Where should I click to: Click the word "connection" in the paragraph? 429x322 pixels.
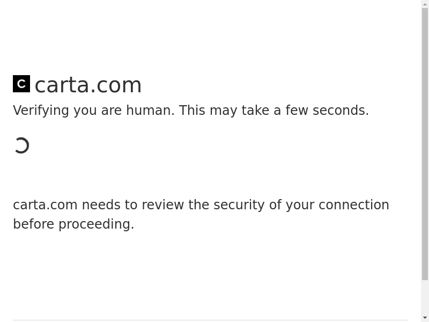(353, 205)
